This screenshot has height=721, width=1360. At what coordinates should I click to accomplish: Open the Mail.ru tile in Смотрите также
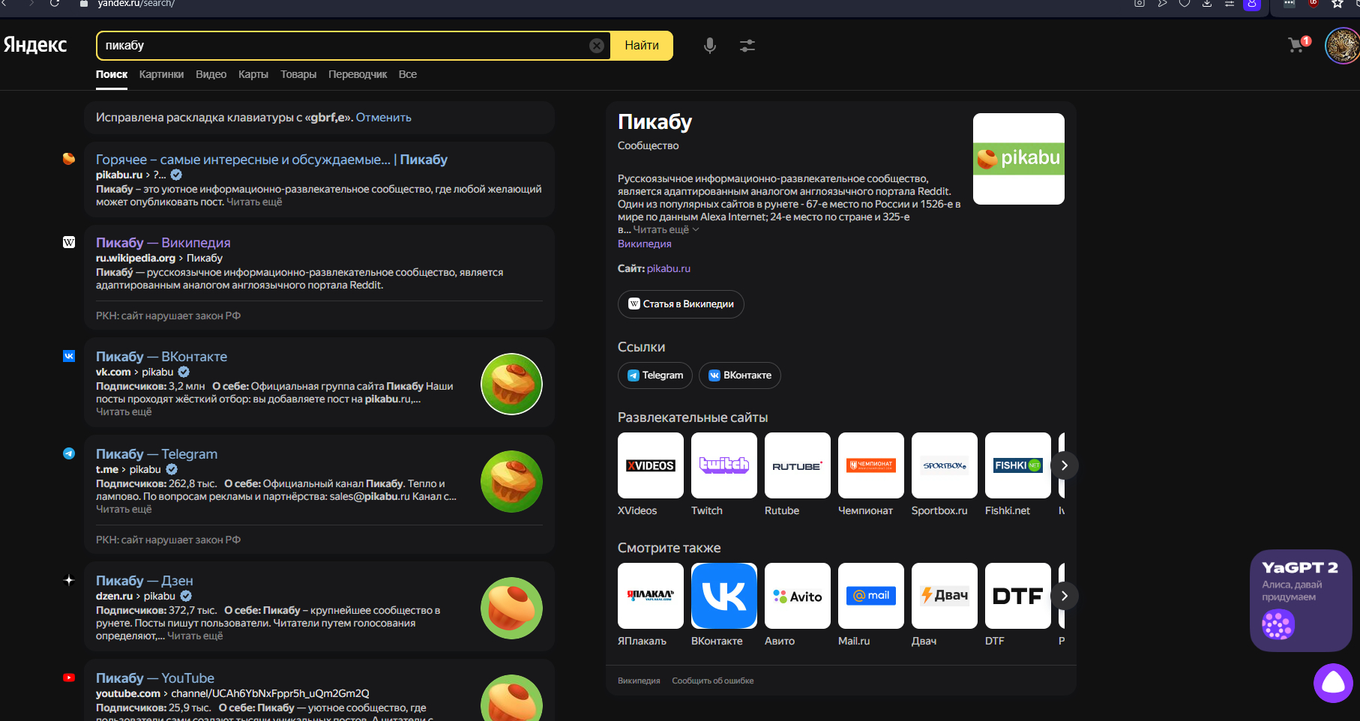click(871, 596)
